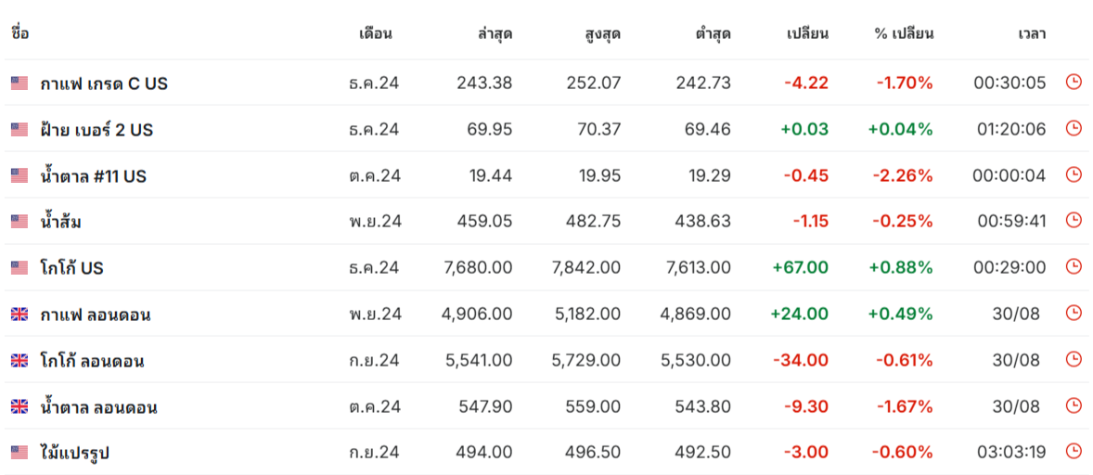Image resolution: width=1093 pixels, height=475 pixels.
Task: Click the US flag beside กาแฟ เกรด C US
Action: (x=19, y=83)
